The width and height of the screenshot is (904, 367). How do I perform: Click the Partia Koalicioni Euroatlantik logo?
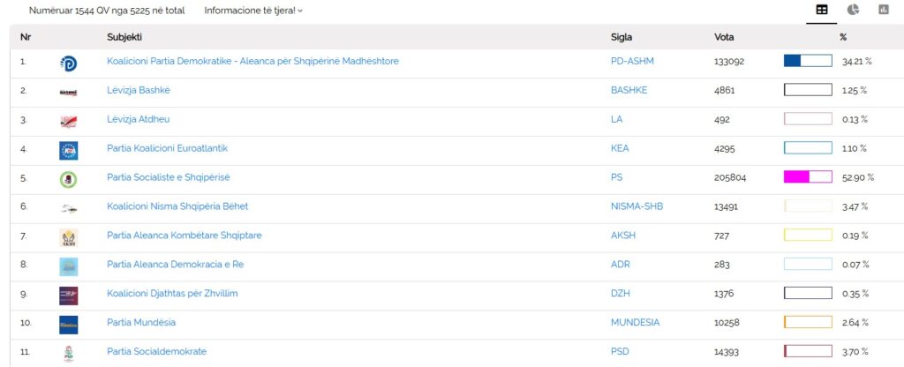point(68,150)
